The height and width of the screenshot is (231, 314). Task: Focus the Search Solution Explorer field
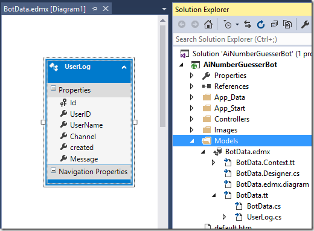[242, 39]
